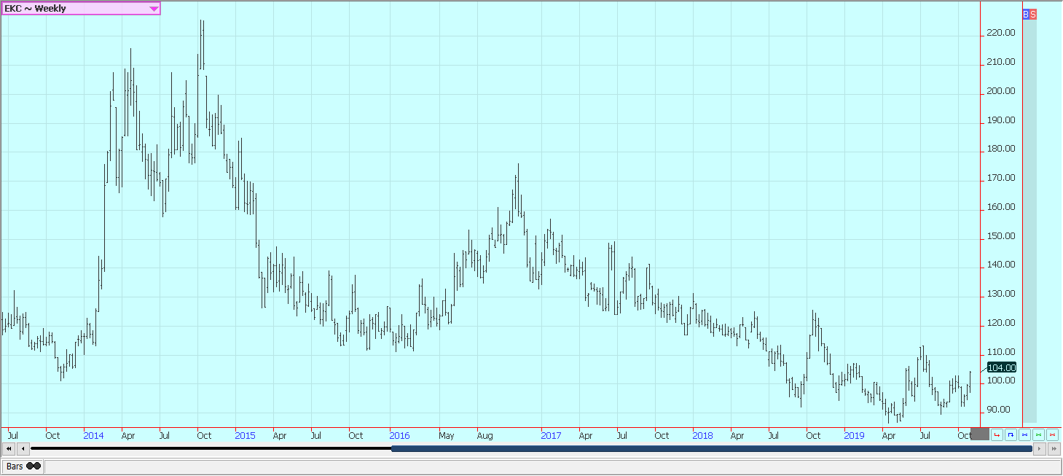The image size is (1063, 476).
Task: Click the 2015 year label on time axis
Action: tap(245, 436)
